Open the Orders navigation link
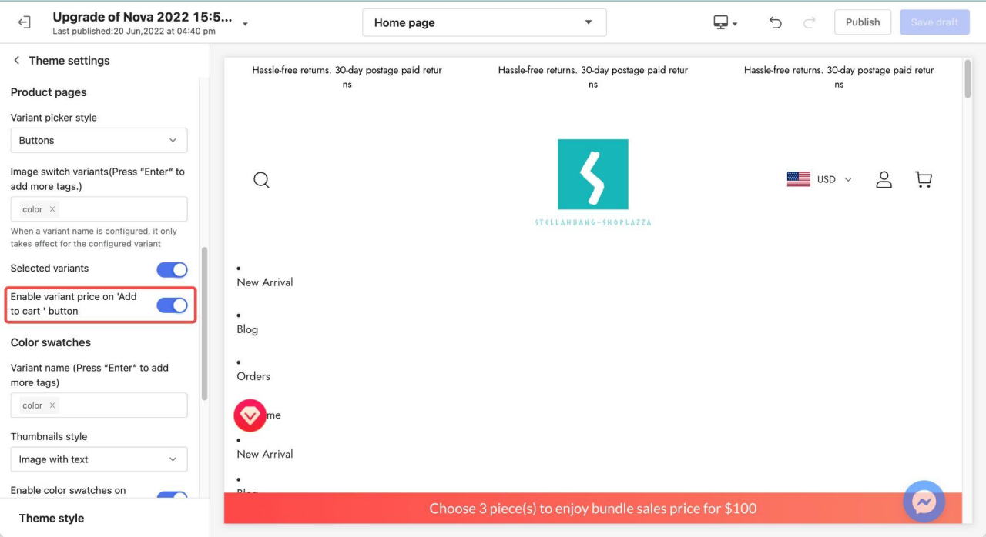 (x=253, y=376)
